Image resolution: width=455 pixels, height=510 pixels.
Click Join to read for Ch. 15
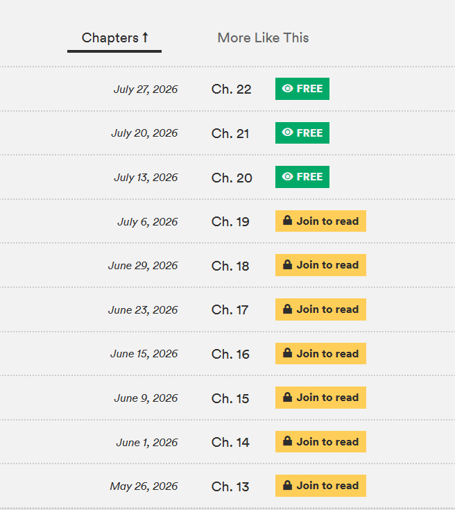[x=320, y=398]
